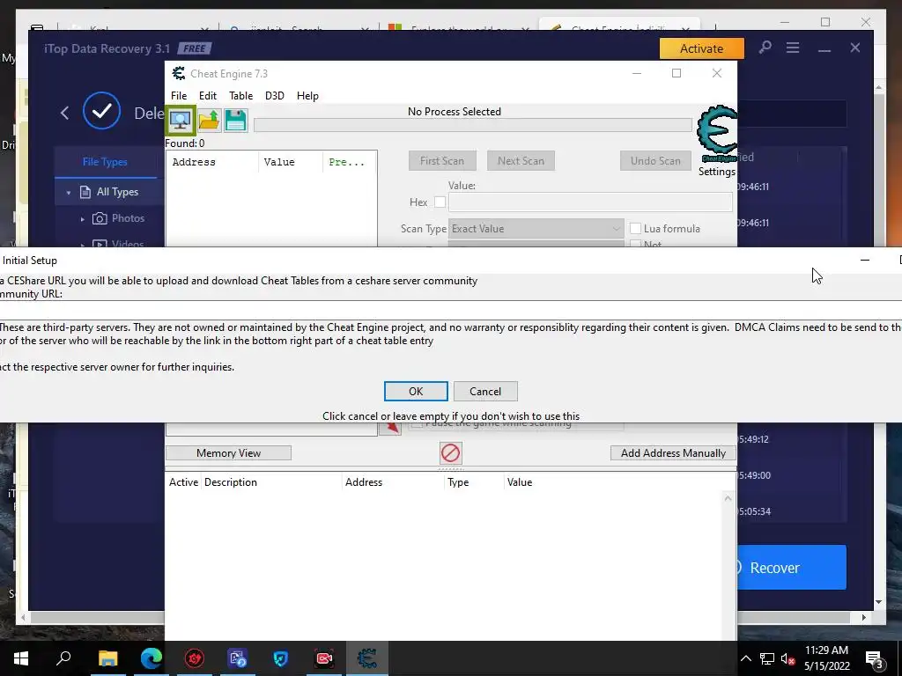902x676 pixels.
Task: Click the CEShare community URL field
Action: click(451, 310)
